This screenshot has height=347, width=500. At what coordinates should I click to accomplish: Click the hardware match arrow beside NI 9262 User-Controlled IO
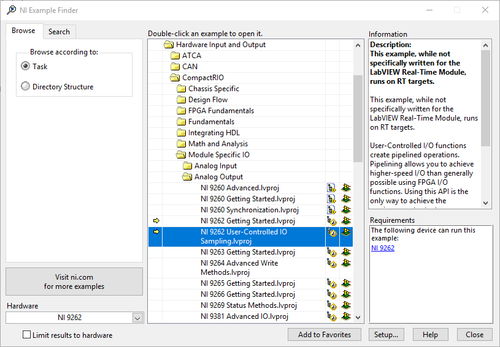156,232
